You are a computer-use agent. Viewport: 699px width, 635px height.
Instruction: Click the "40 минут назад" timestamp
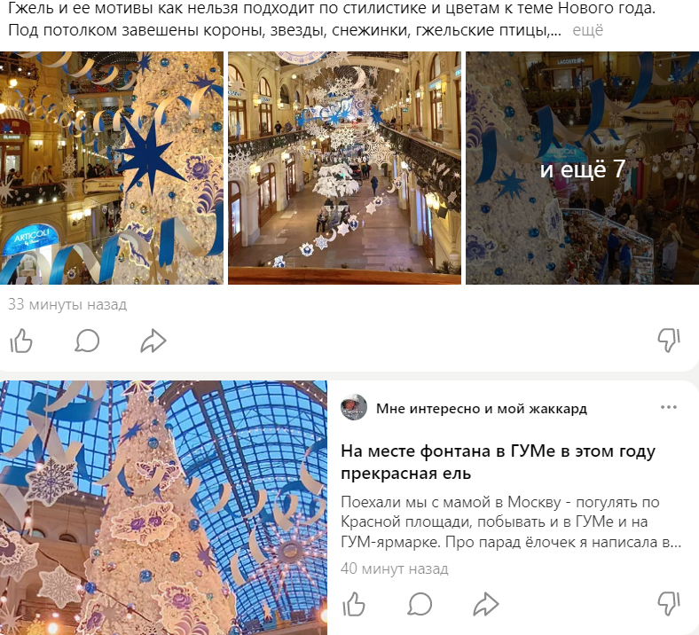click(395, 568)
